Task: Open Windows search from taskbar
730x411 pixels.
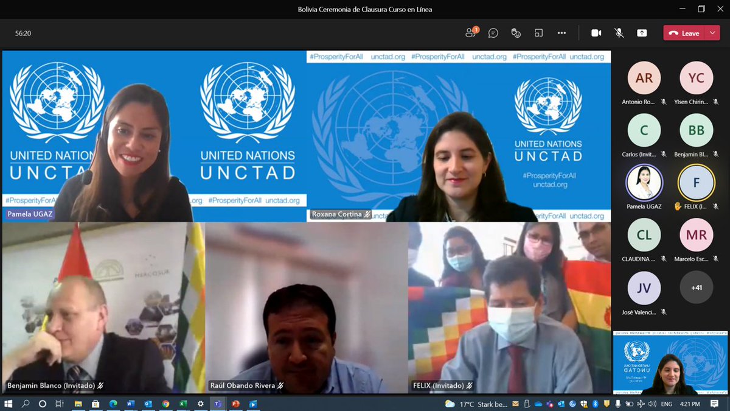Action: click(26, 404)
